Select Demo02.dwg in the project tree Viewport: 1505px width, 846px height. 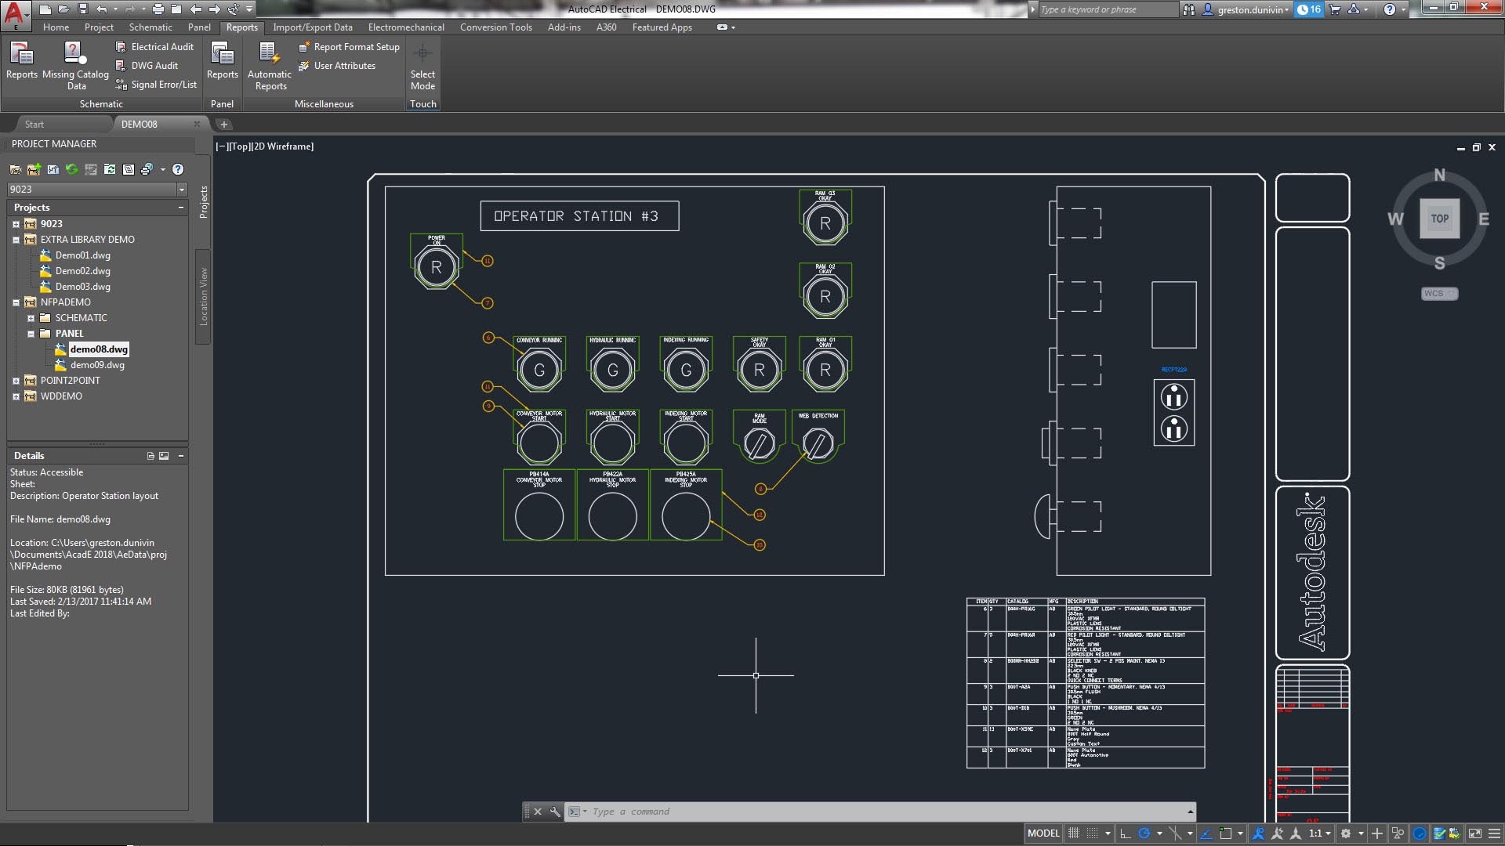pyautogui.click(x=82, y=270)
